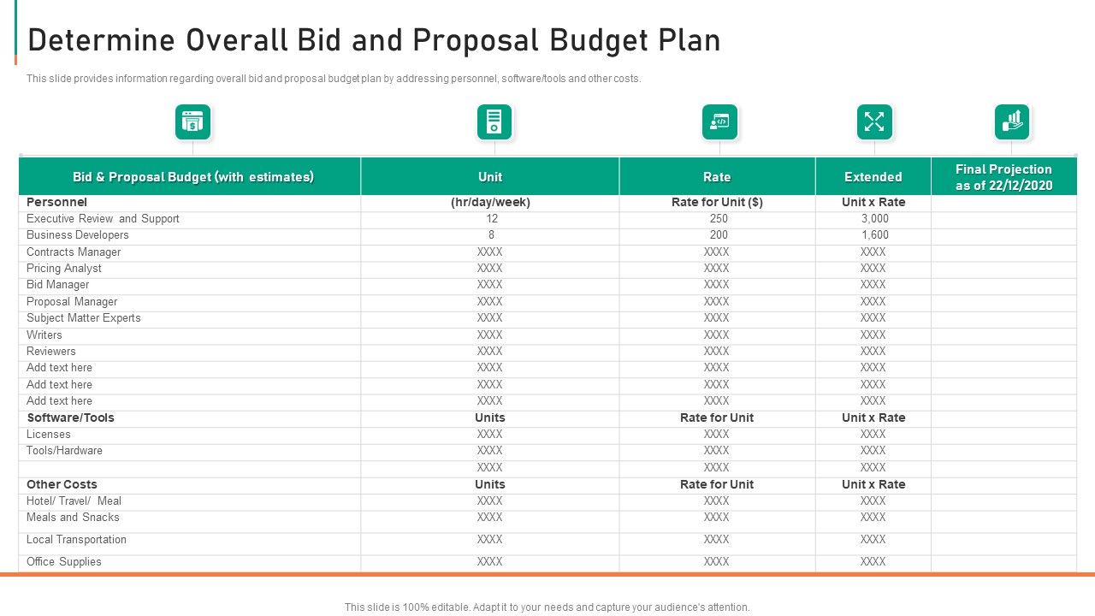
Task: Select Local Transportation row label
Action: (x=77, y=540)
